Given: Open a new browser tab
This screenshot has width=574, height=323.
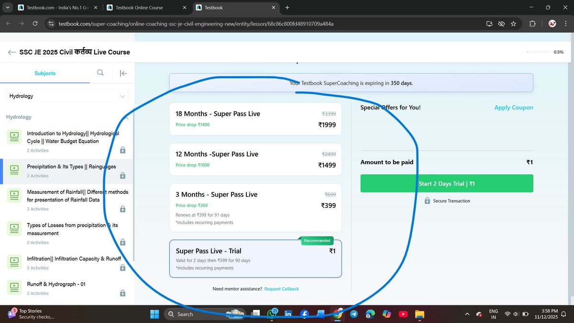Looking at the screenshot, I should 287,8.
